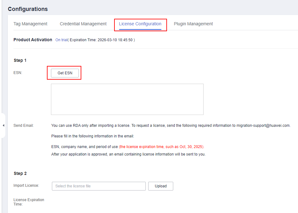This screenshot has width=298, height=213.
Task: Click the Step 1 heading
Action: coord(20,60)
